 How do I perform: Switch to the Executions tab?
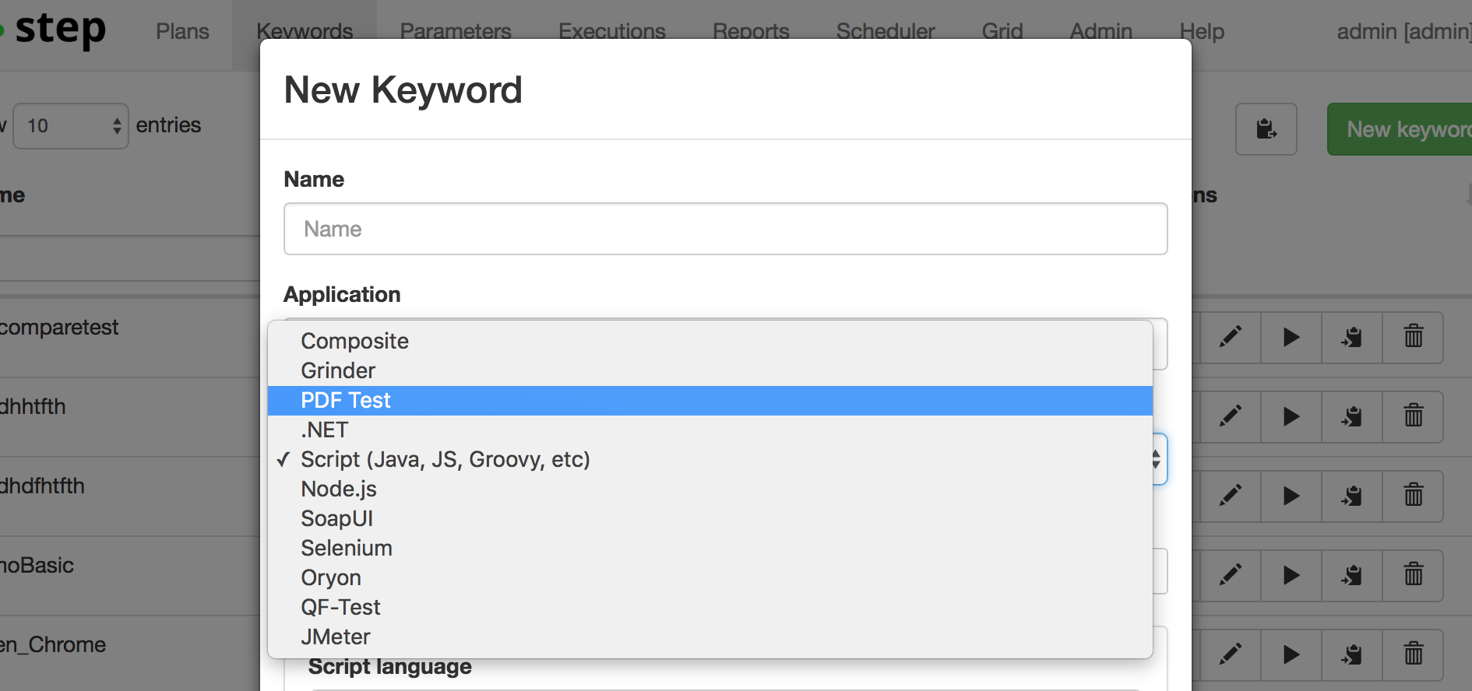[612, 32]
